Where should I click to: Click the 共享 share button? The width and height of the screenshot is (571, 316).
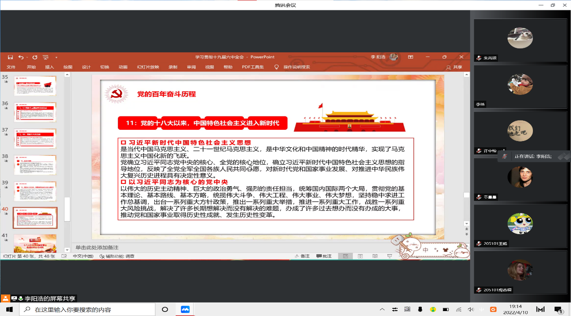[x=454, y=67]
